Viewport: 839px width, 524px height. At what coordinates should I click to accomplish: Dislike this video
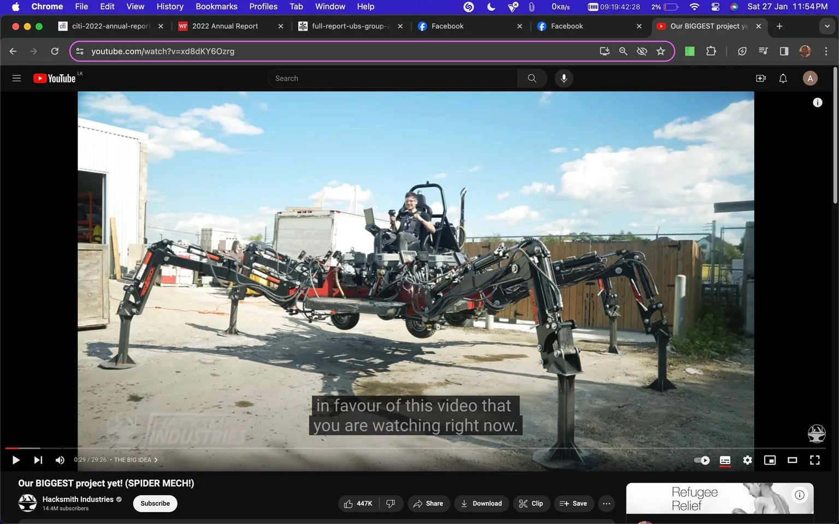coord(391,503)
